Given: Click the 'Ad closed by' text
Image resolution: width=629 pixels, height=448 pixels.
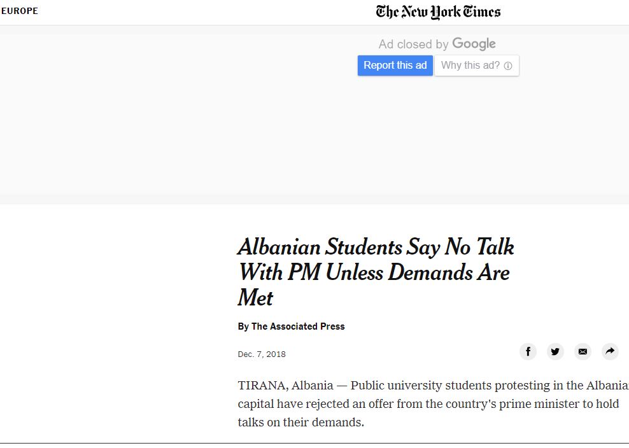Looking at the screenshot, I should [413, 45].
